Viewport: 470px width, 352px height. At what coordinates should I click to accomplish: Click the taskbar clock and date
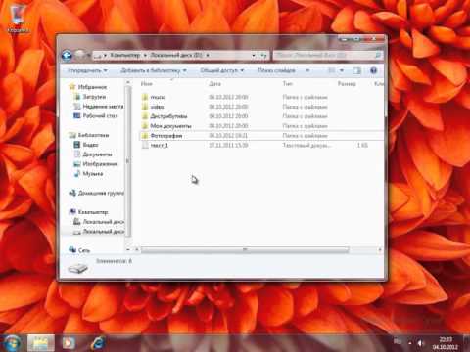coord(446,343)
